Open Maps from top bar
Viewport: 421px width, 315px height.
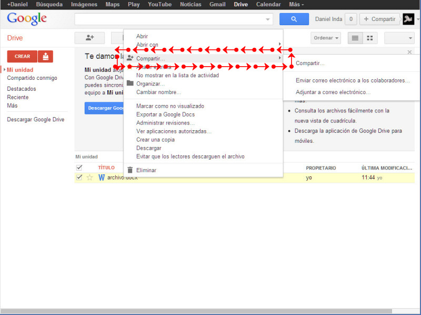coord(113,5)
